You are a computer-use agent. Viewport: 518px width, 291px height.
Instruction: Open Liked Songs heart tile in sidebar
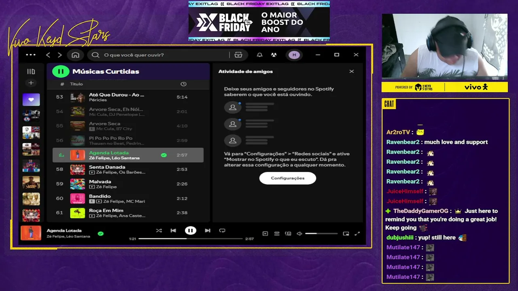pyautogui.click(x=31, y=99)
